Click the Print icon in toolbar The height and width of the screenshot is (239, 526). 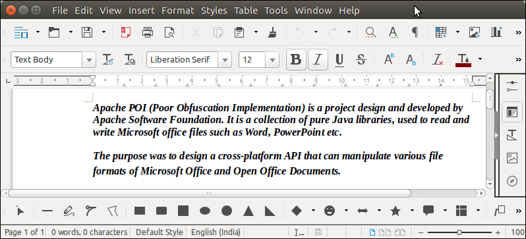coord(148,32)
